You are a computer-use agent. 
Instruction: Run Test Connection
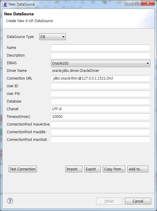[23, 169]
